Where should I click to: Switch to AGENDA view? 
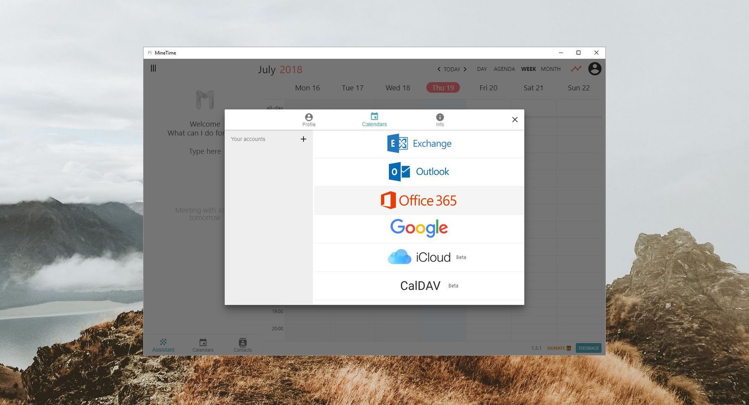click(504, 69)
